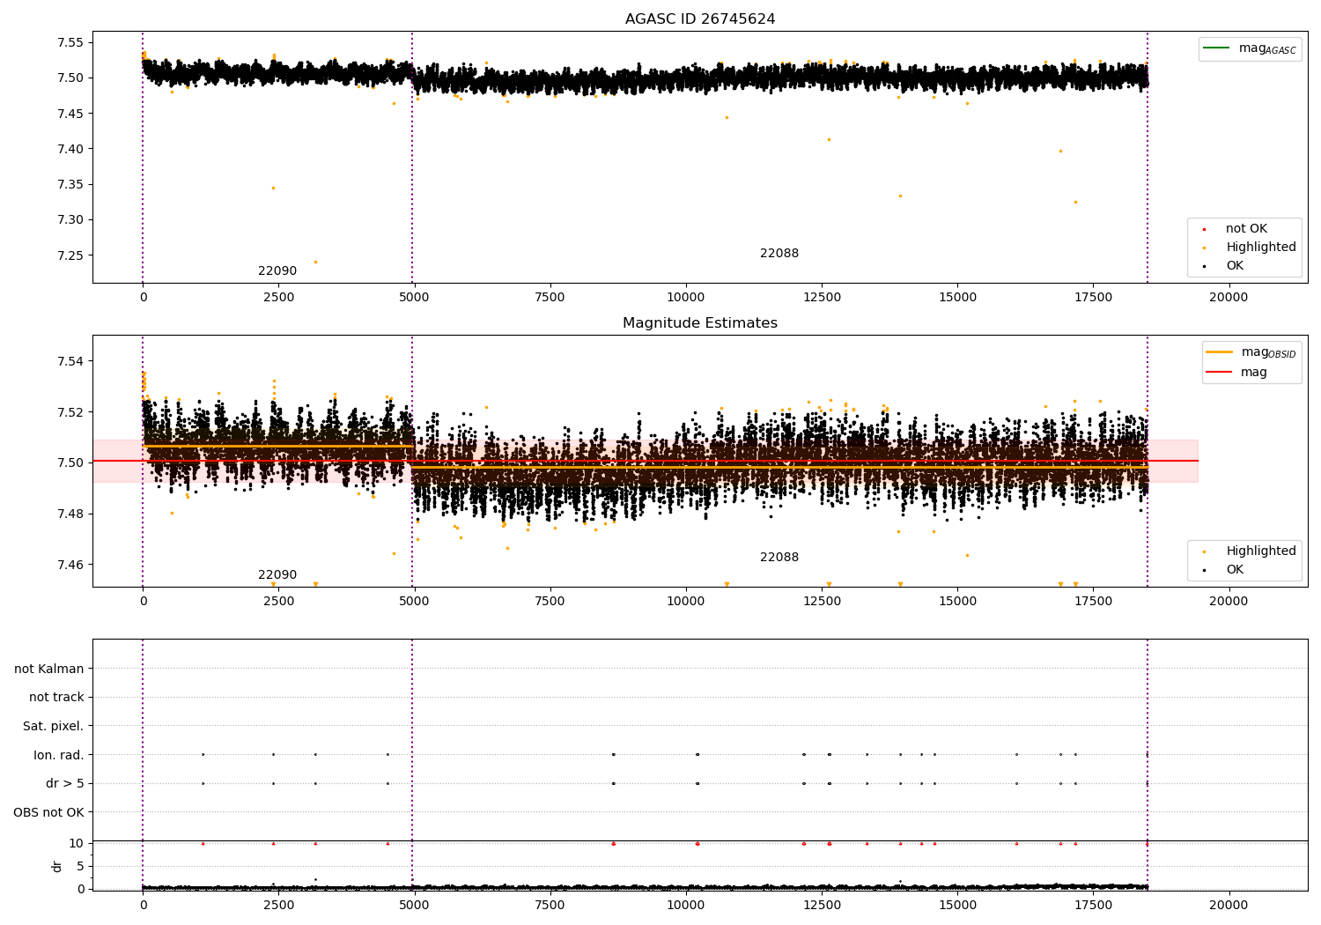Click the 7.46 y-axis tick in middle plot
Screen dimensions: 1321x925
[70, 565]
